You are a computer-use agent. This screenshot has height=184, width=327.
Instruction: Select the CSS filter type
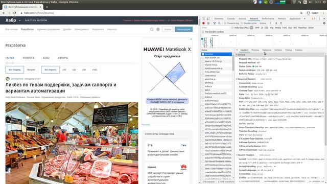tap(266, 28)
